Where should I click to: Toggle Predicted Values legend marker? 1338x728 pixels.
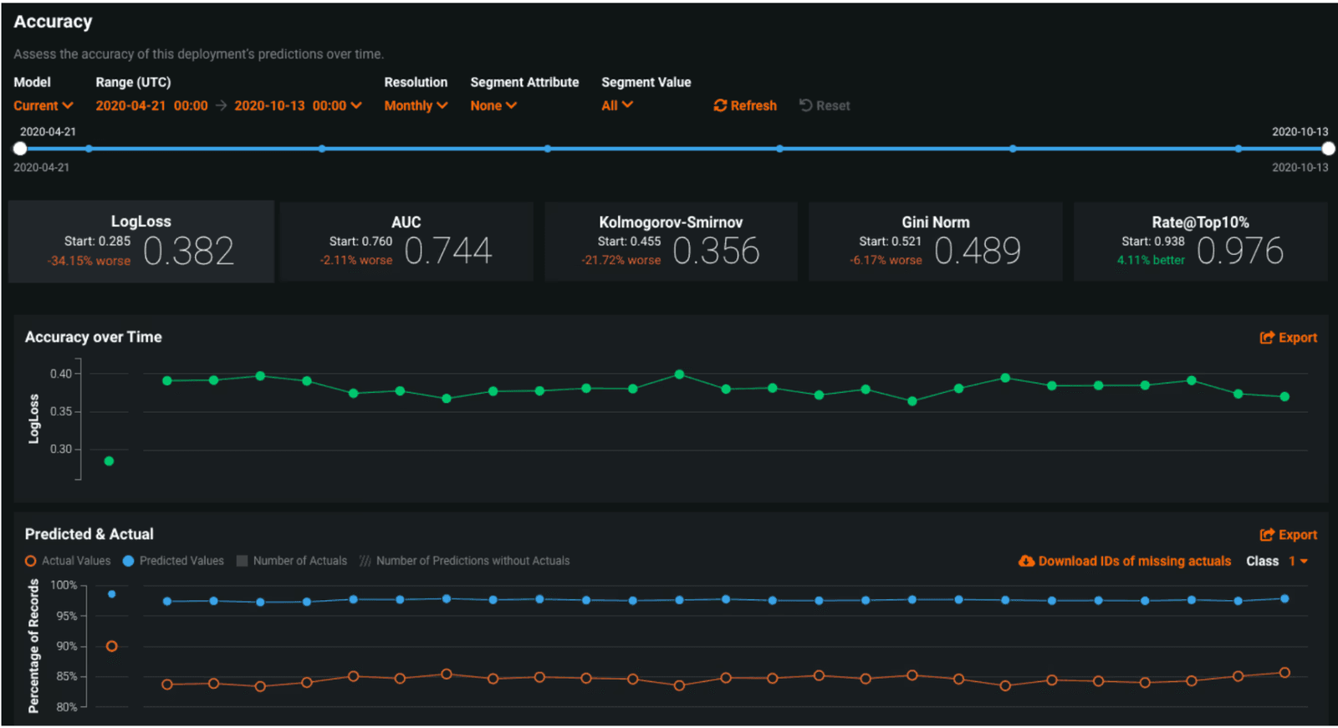(128, 561)
